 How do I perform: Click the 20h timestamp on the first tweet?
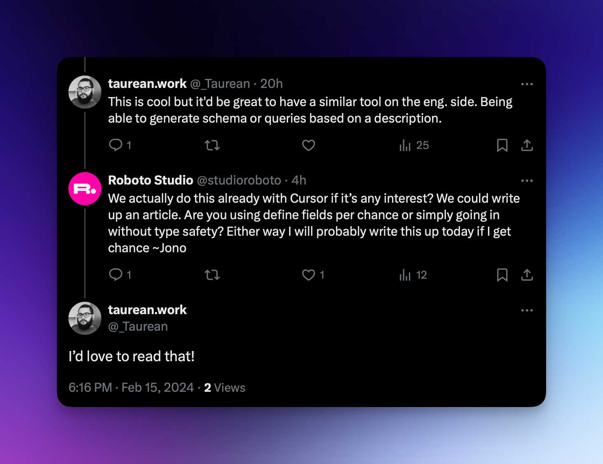272,83
